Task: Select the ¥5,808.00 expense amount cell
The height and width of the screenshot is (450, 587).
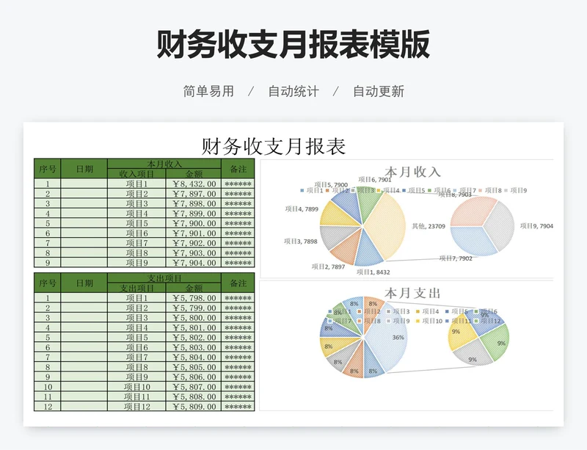Action: pos(194,397)
